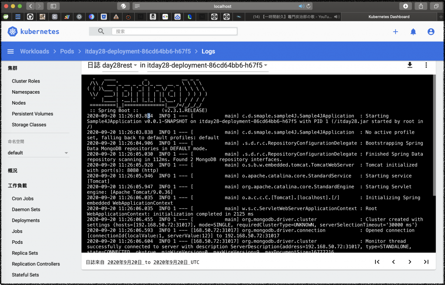The width and height of the screenshot is (445, 285).
Task: Open the GitHub pinned tab
Action: point(30,17)
